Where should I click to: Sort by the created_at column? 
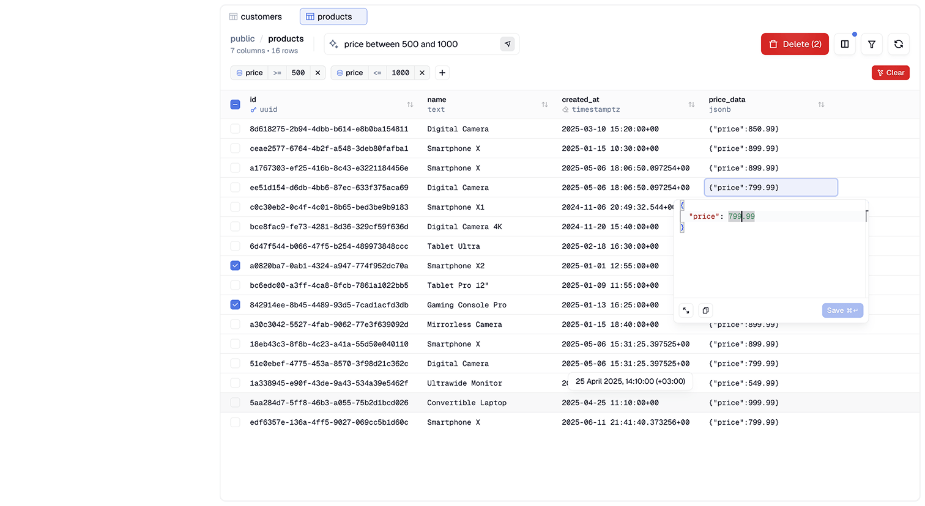click(691, 105)
